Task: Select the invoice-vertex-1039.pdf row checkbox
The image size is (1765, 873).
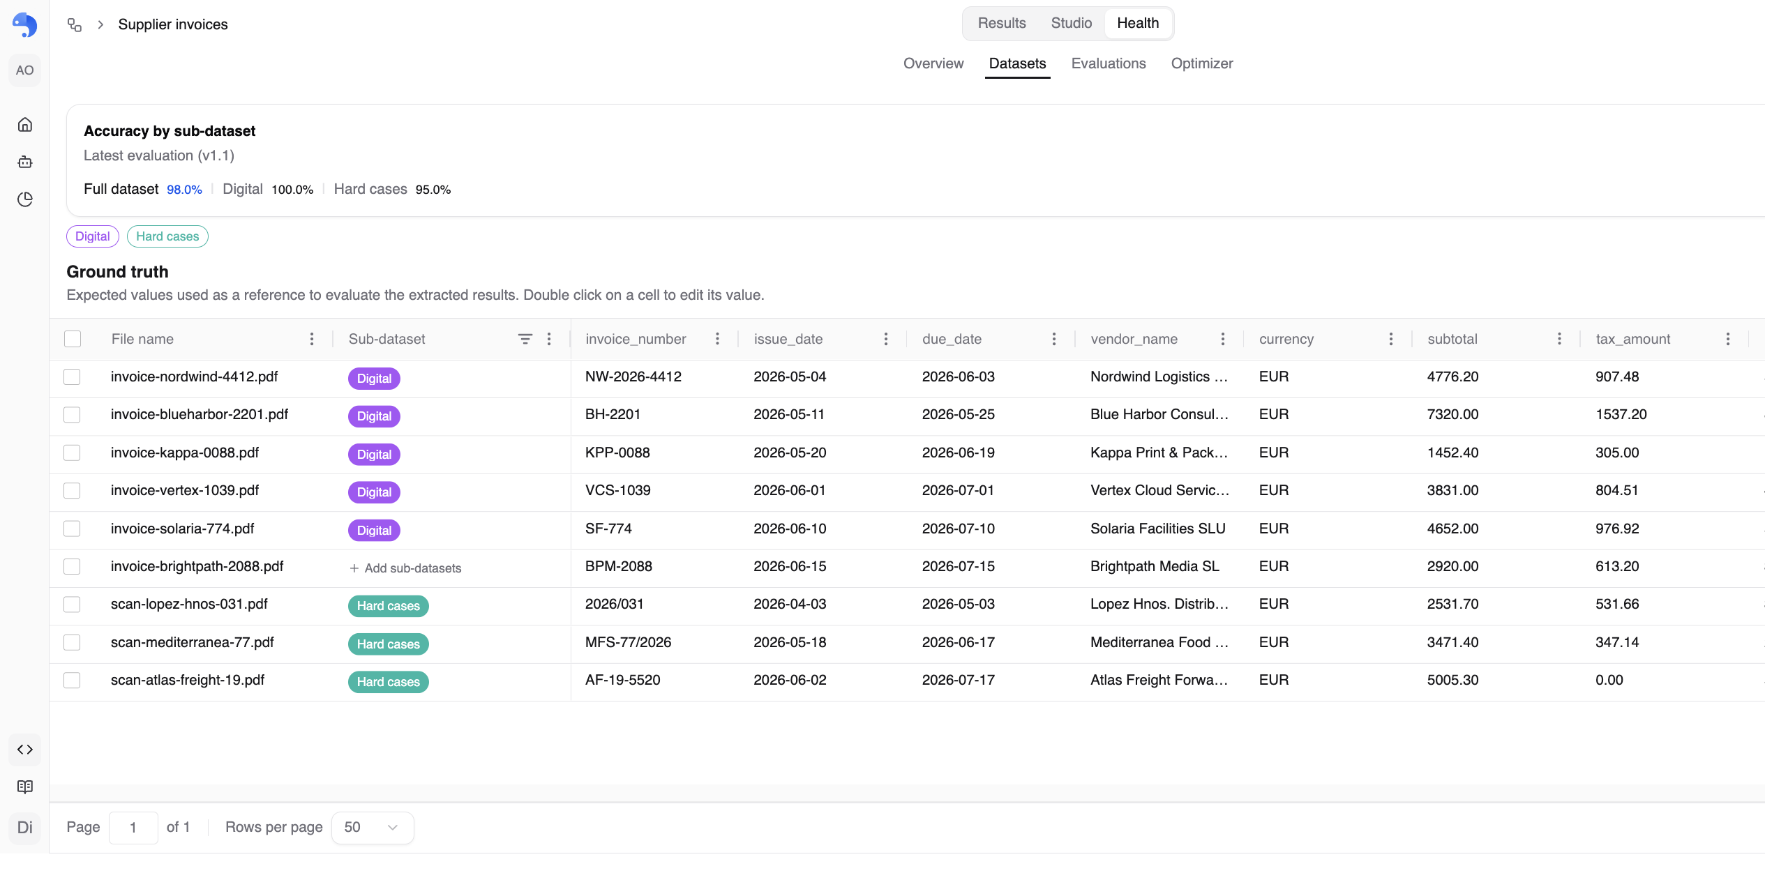Action: pyautogui.click(x=72, y=491)
